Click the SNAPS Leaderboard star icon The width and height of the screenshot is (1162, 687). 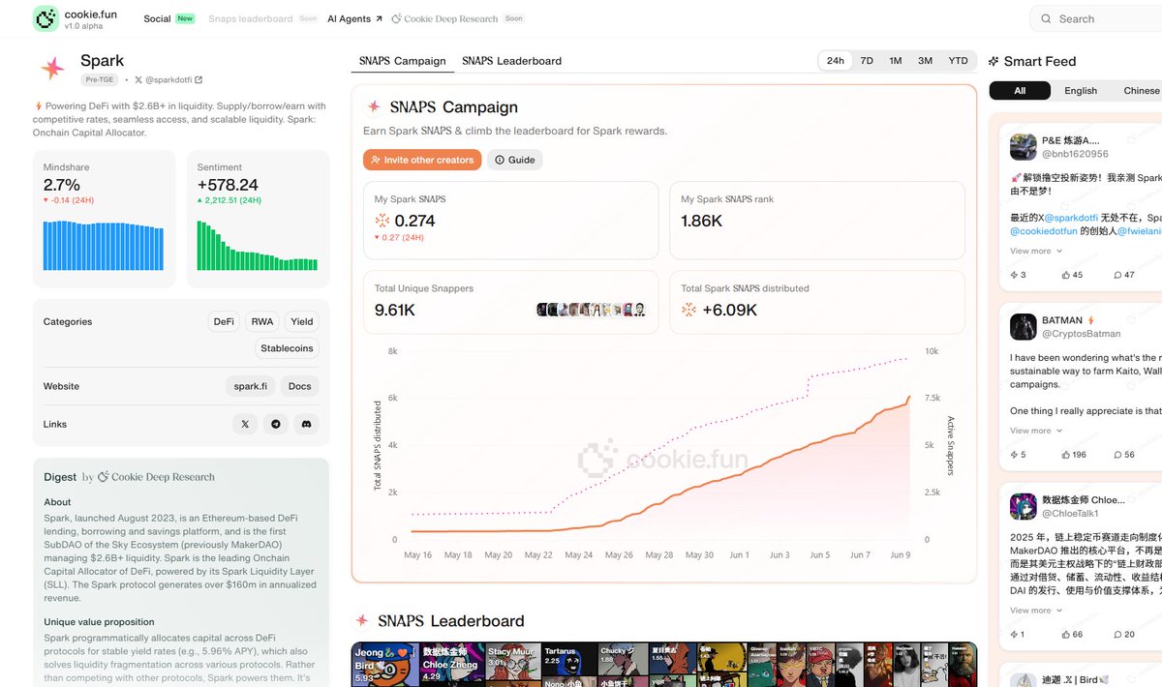point(361,621)
